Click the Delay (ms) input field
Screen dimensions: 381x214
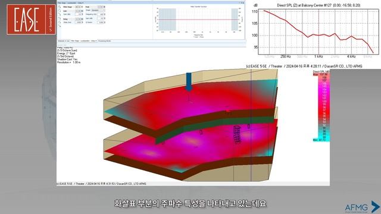(x=78, y=23)
